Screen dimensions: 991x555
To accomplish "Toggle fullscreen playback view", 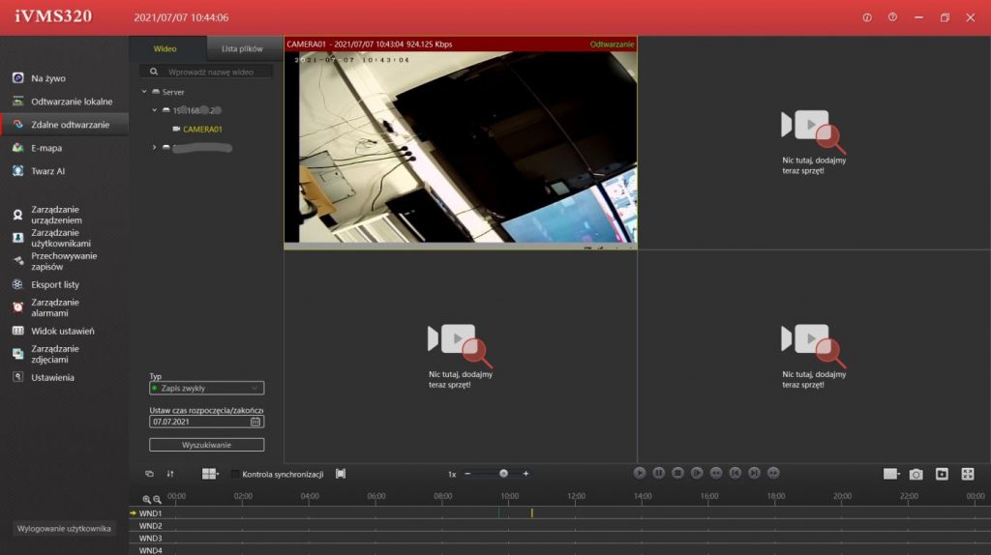I will pos(967,474).
